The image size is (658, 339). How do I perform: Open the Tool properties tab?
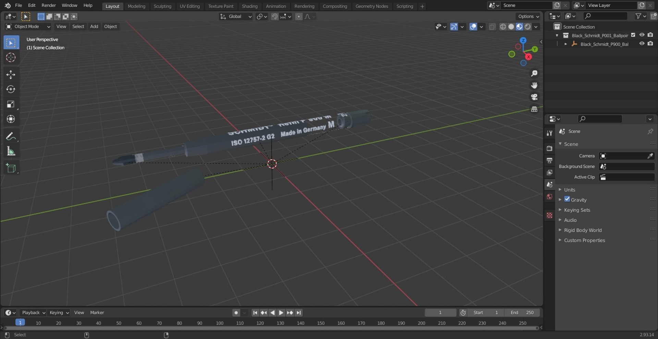click(549, 133)
